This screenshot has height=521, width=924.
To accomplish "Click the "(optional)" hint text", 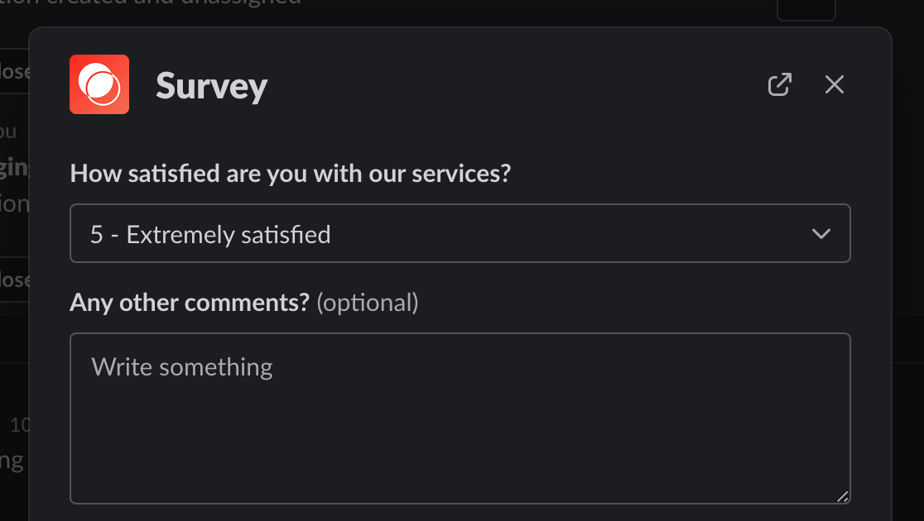I will click(368, 303).
